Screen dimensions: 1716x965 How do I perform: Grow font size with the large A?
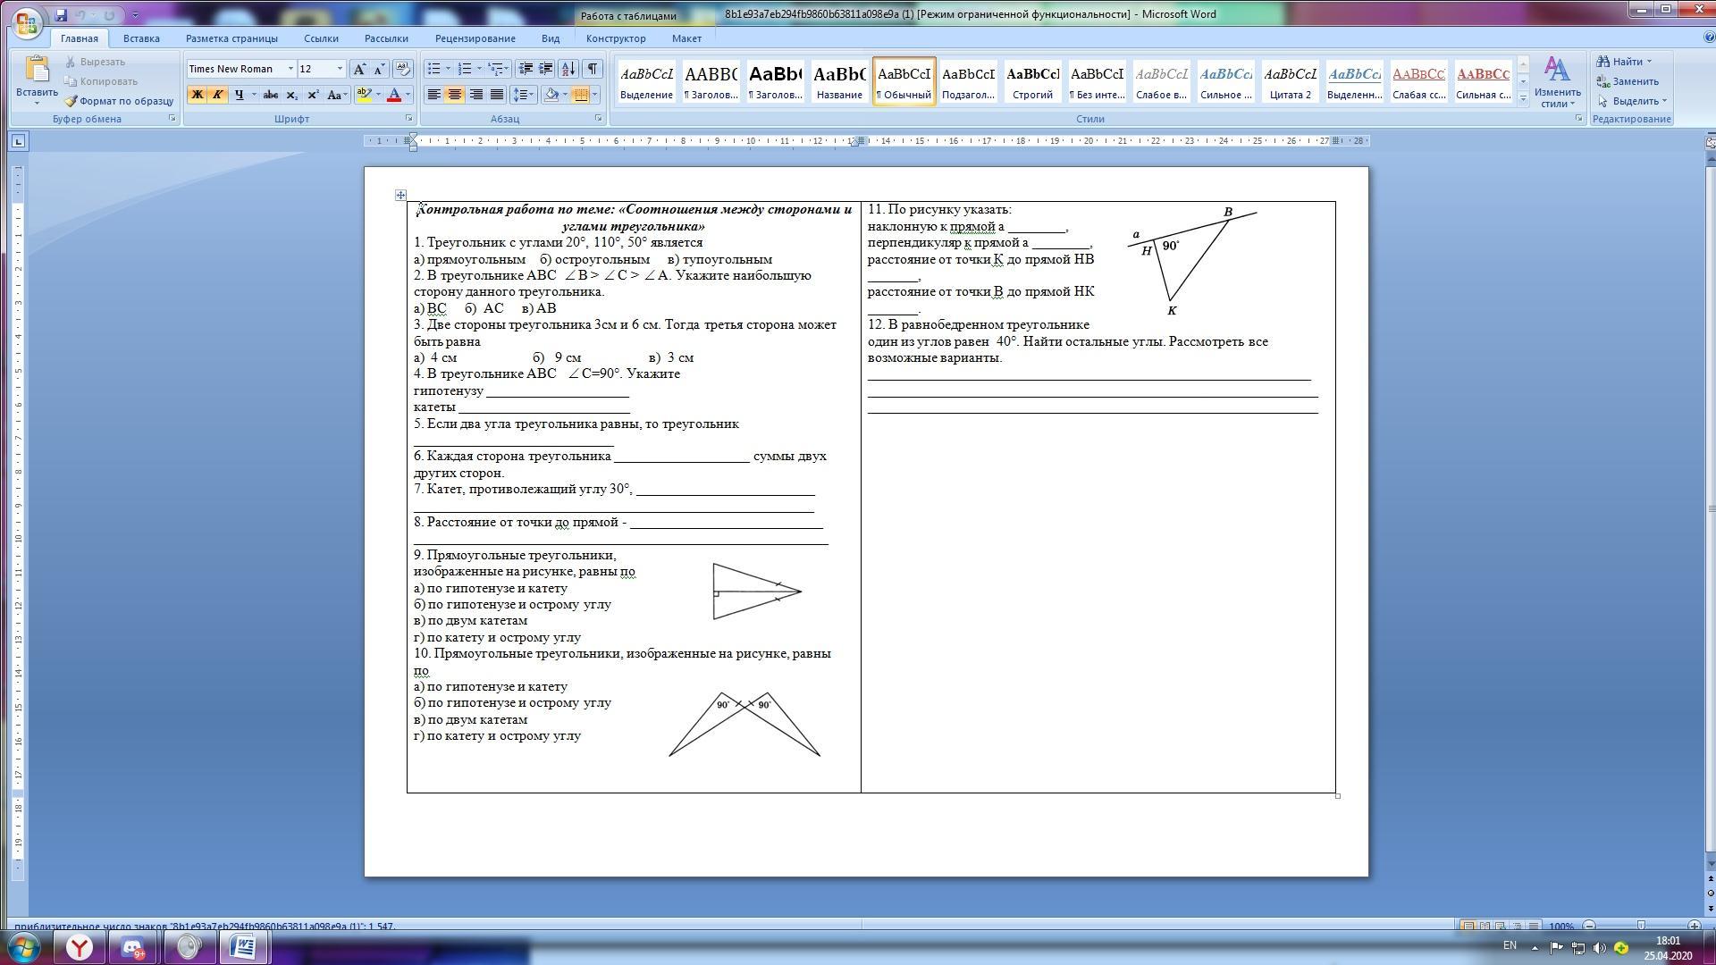pos(359,69)
